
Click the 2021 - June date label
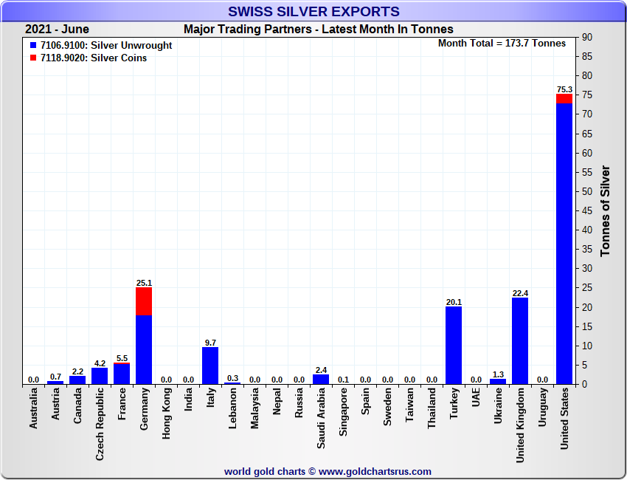click(x=57, y=30)
